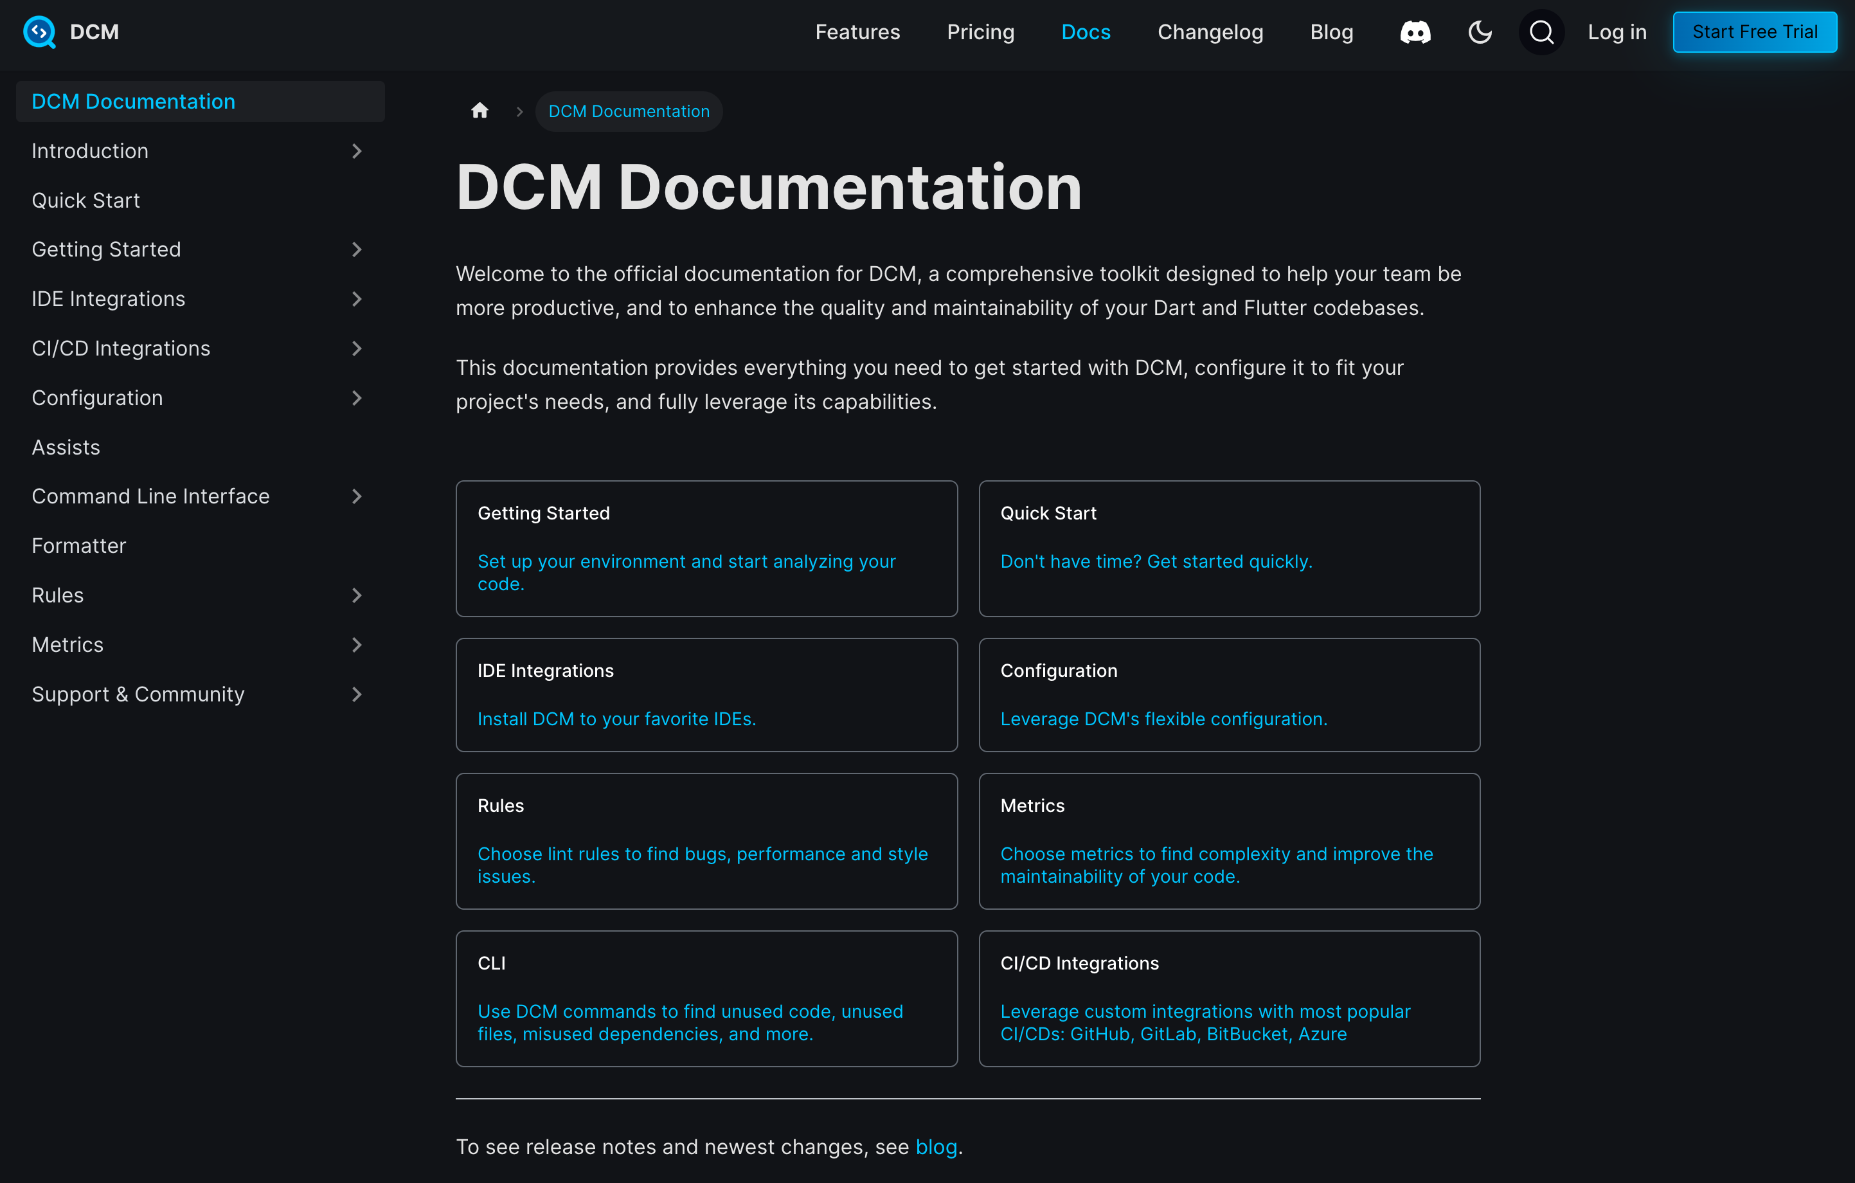Select DCM Documentation in the sidebar
The height and width of the screenshot is (1183, 1855).
click(201, 102)
